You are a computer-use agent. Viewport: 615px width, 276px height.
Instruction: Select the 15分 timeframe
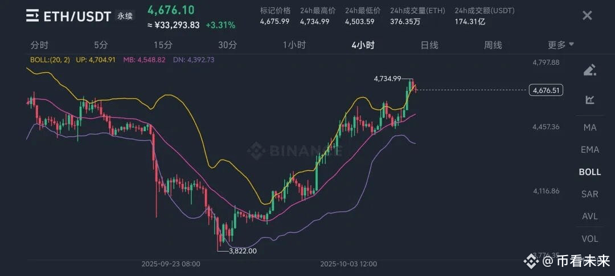coord(163,45)
